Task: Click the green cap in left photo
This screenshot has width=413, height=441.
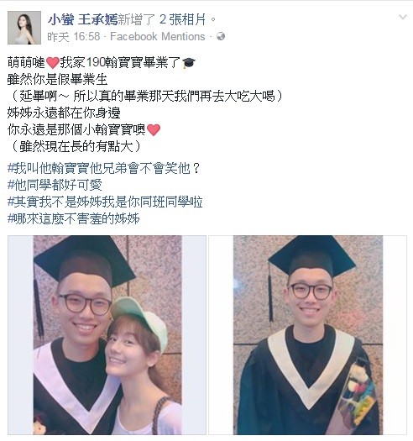Action: coord(139,318)
